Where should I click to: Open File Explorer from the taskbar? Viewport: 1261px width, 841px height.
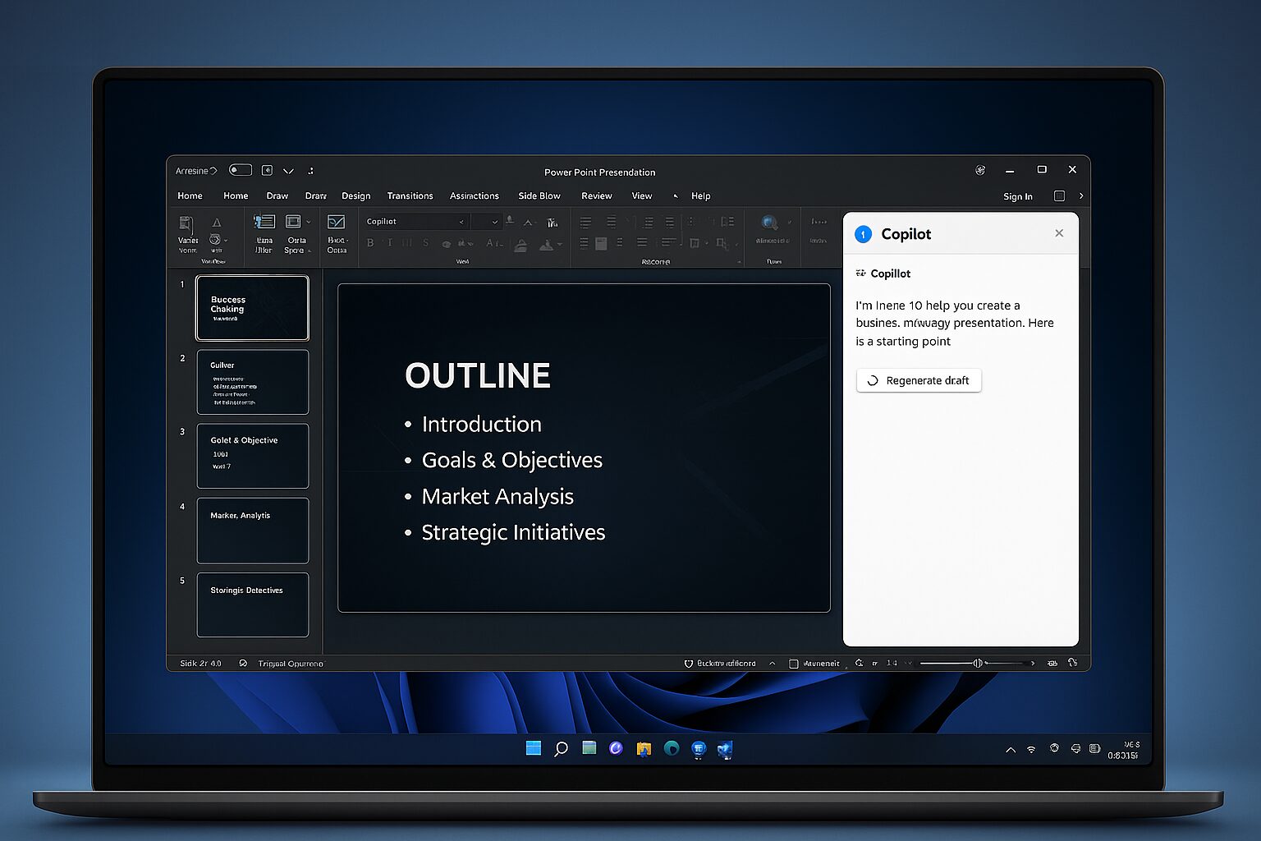[x=644, y=749]
